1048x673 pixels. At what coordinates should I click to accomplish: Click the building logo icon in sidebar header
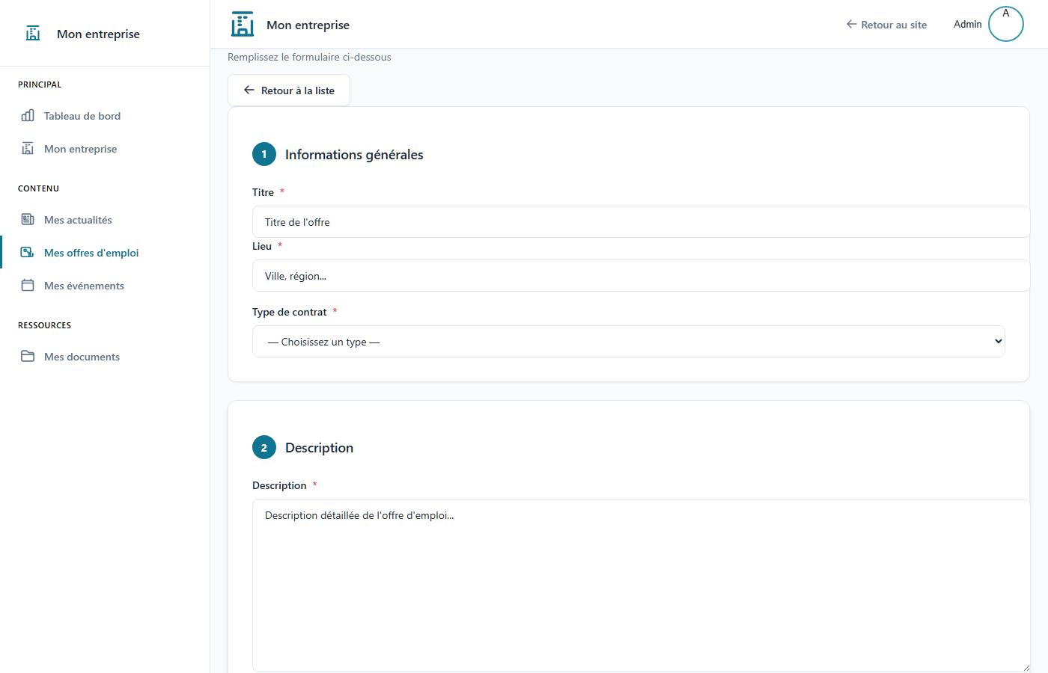pos(33,34)
